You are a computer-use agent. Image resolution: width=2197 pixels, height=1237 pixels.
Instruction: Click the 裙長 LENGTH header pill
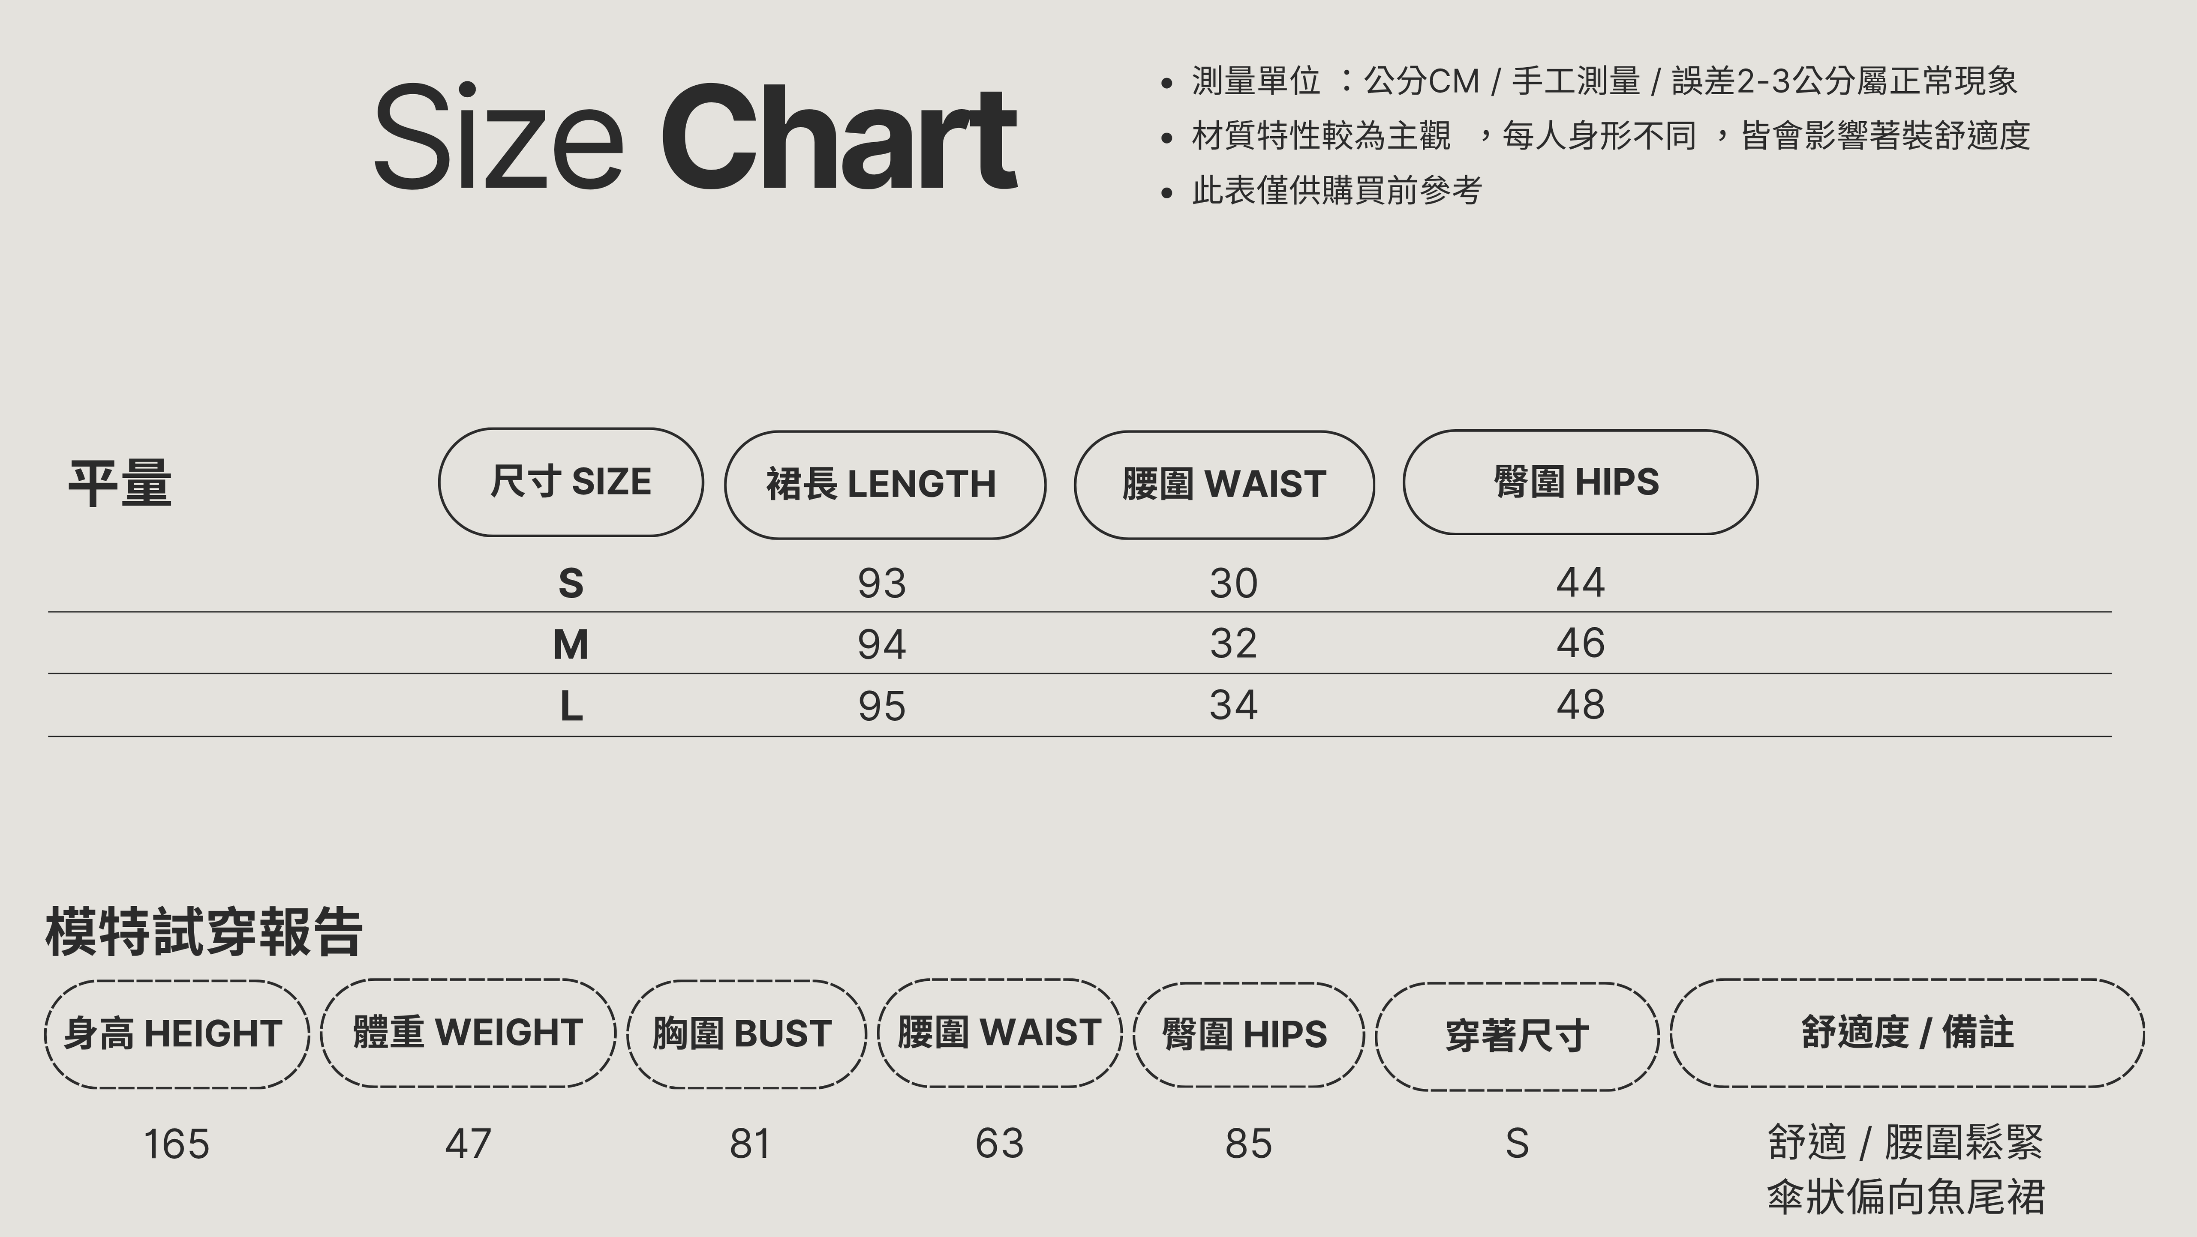[x=884, y=485]
